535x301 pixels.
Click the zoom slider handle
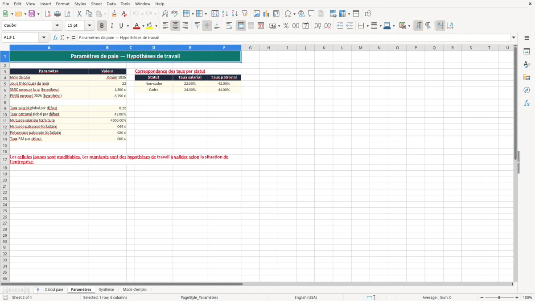point(499,297)
